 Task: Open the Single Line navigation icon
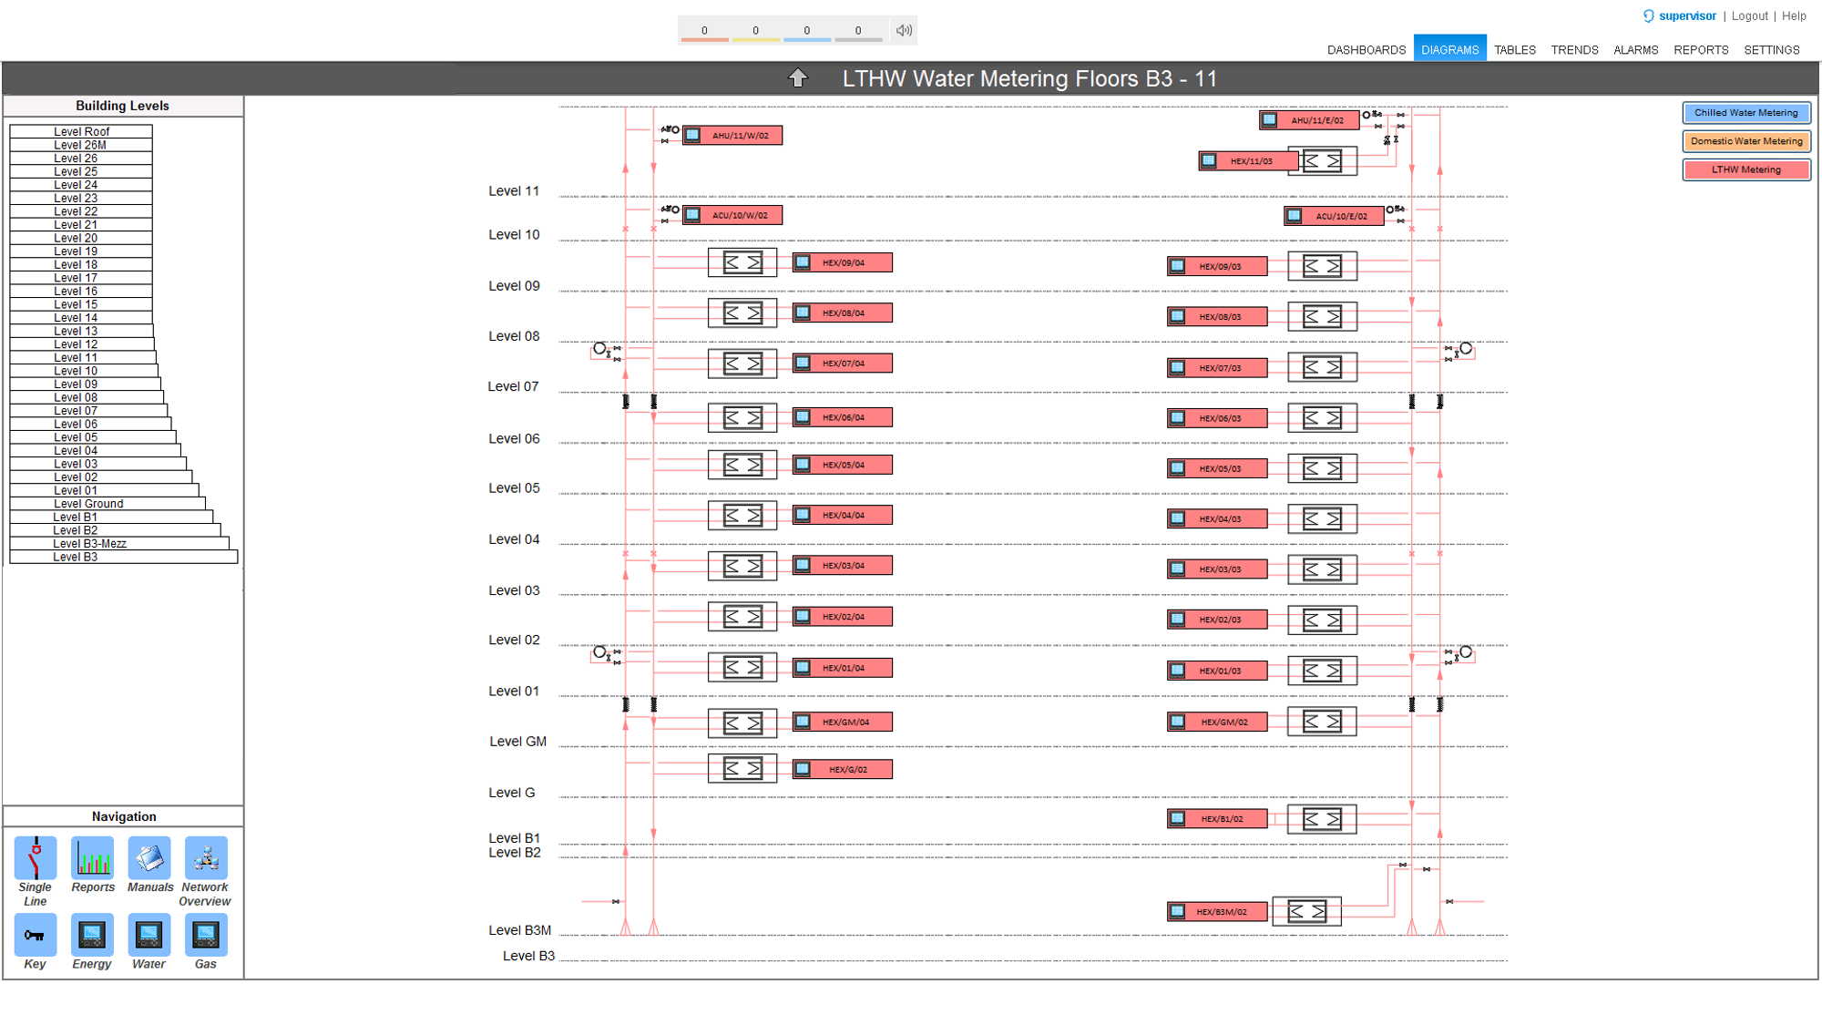[x=36, y=858]
